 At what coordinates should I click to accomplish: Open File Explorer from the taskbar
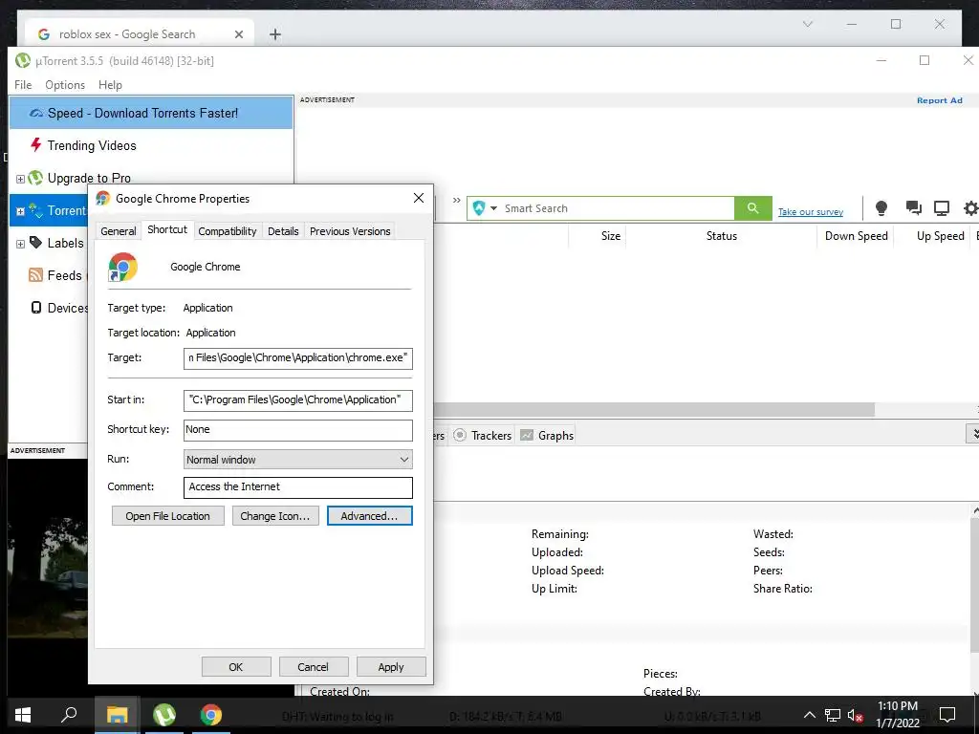click(x=117, y=715)
